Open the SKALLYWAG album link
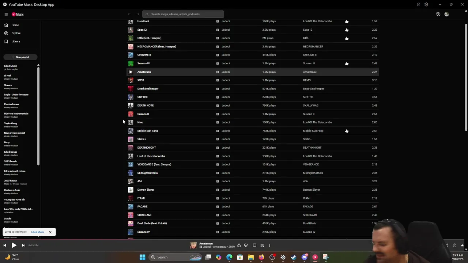The width and height of the screenshot is (468, 263). (x=311, y=106)
